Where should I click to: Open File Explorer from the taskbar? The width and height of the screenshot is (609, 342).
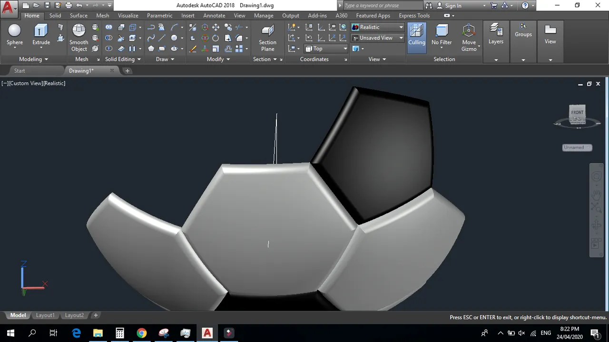[98, 332]
